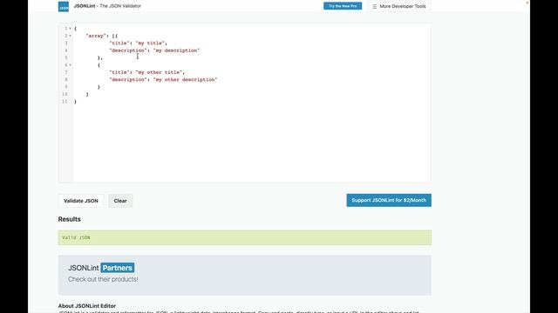The height and width of the screenshot is (313, 558).
Task: Click the closing brace on line 11
Action: pos(75,102)
